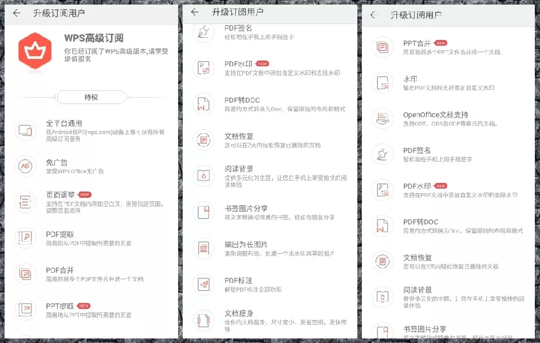Select the PDF提取 icon
The width and height of the screenshot is (540, 343).
25,238
